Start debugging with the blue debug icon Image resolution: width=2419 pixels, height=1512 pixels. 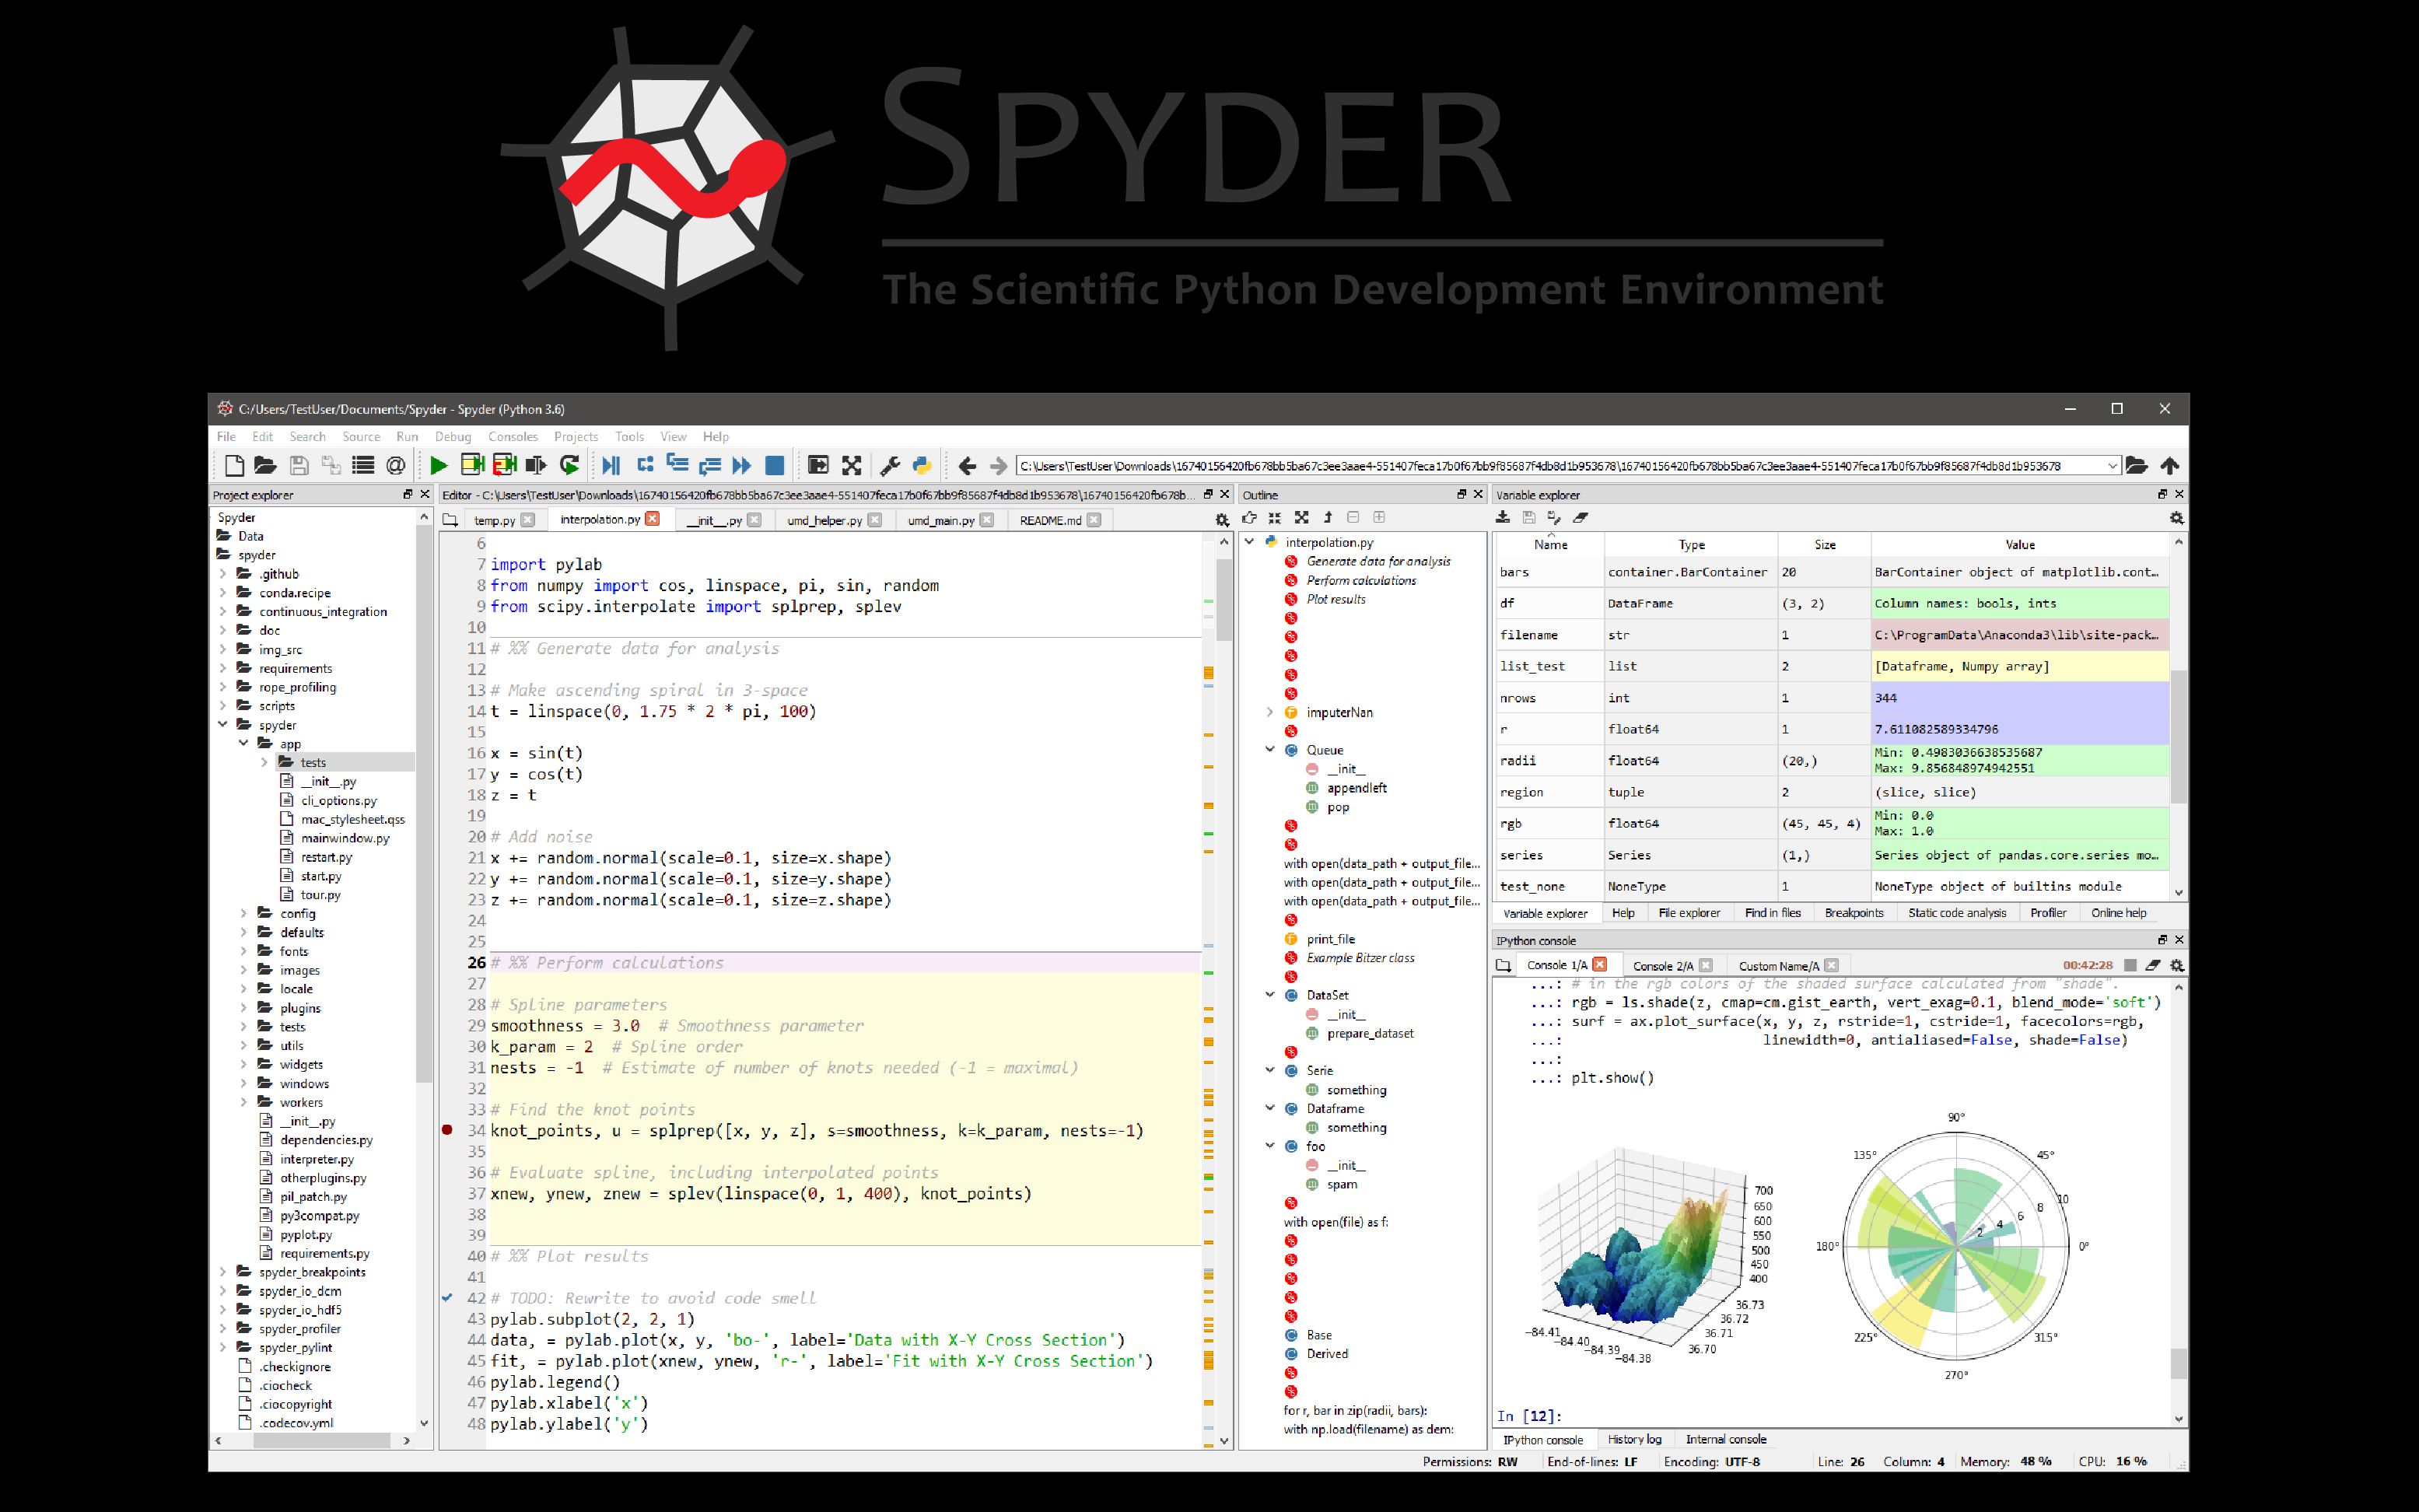click(x=611, y=465)
